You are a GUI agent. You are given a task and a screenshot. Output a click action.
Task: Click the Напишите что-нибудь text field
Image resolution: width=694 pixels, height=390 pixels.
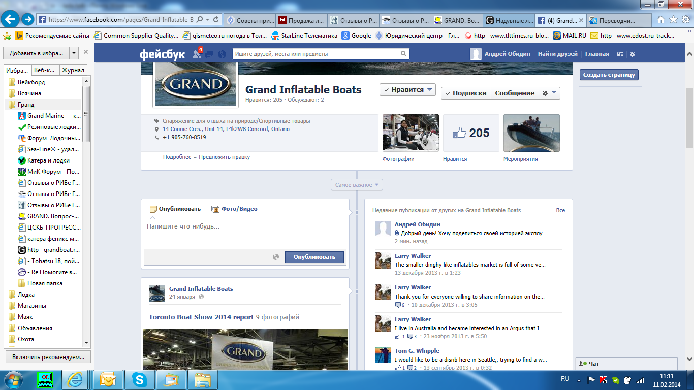pyautogui.click(x=245, y=234)
